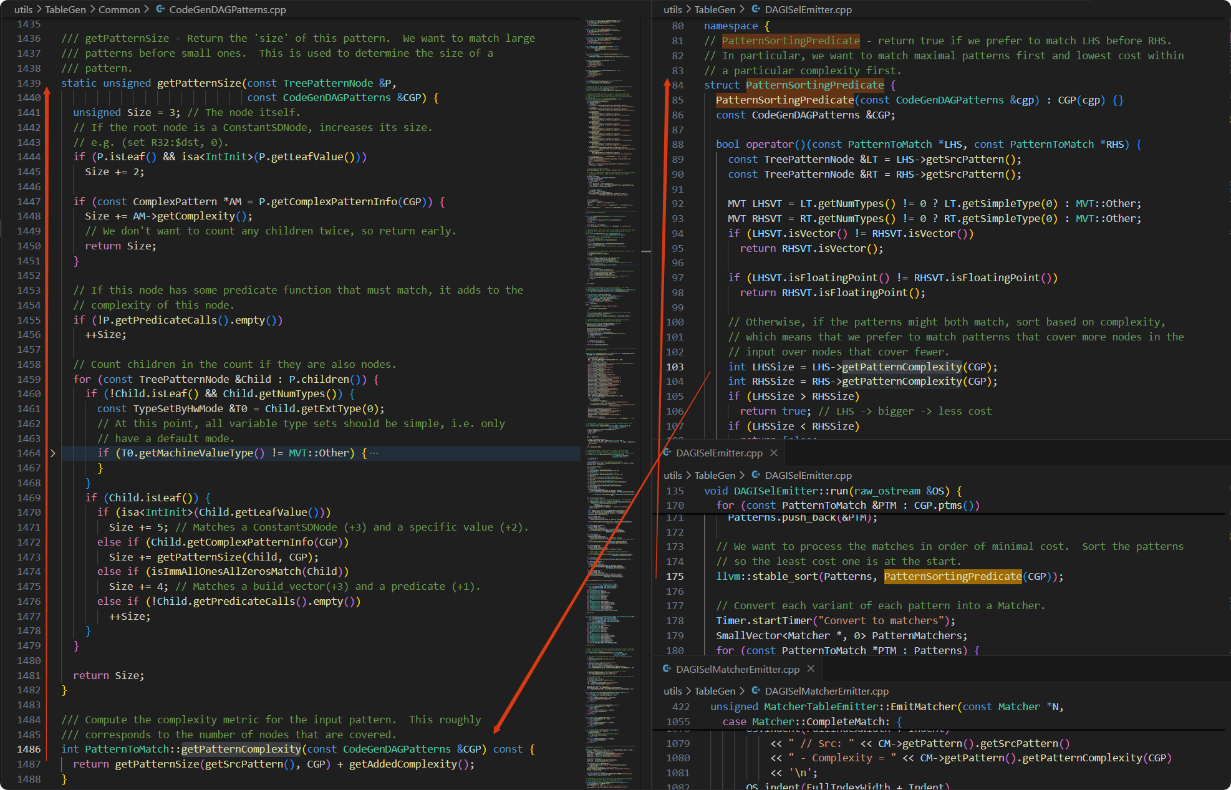Click the C++ icon in the DAGISelMatcherEmitter.cpp breadcrumb
1231x790 pixels.
pyautogui.click(x=755, y=691)
